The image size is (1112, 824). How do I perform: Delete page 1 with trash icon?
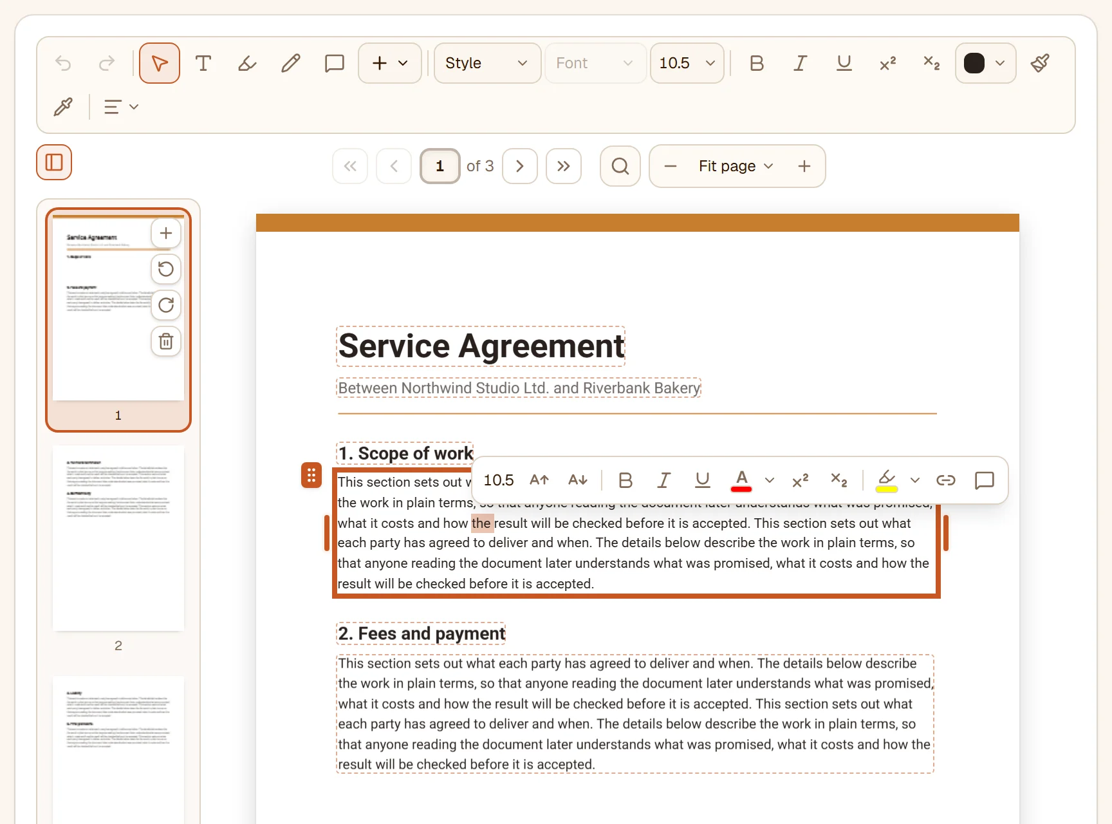(166, 341)
